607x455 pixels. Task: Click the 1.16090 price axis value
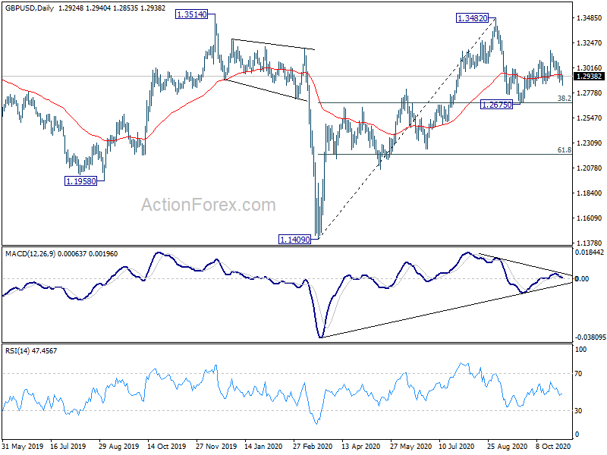[x=590, y=218]
